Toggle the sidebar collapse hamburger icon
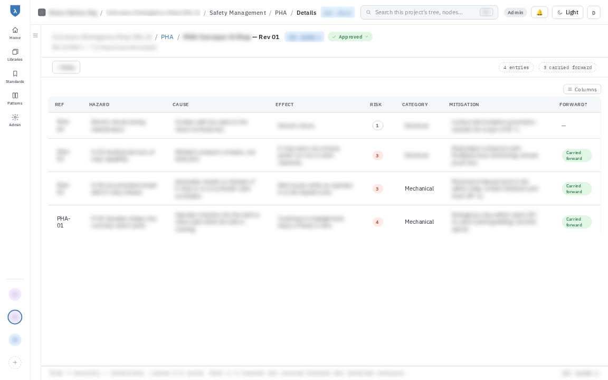This screenshot has width=608, height=380. pyautogui.click(x=35, y=35)
